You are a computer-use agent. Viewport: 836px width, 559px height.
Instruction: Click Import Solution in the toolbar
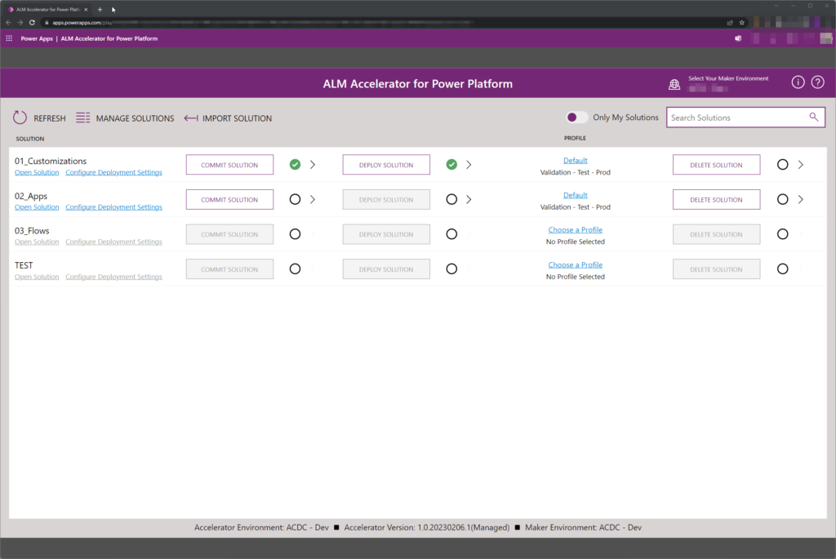click(x=229, y=118)
